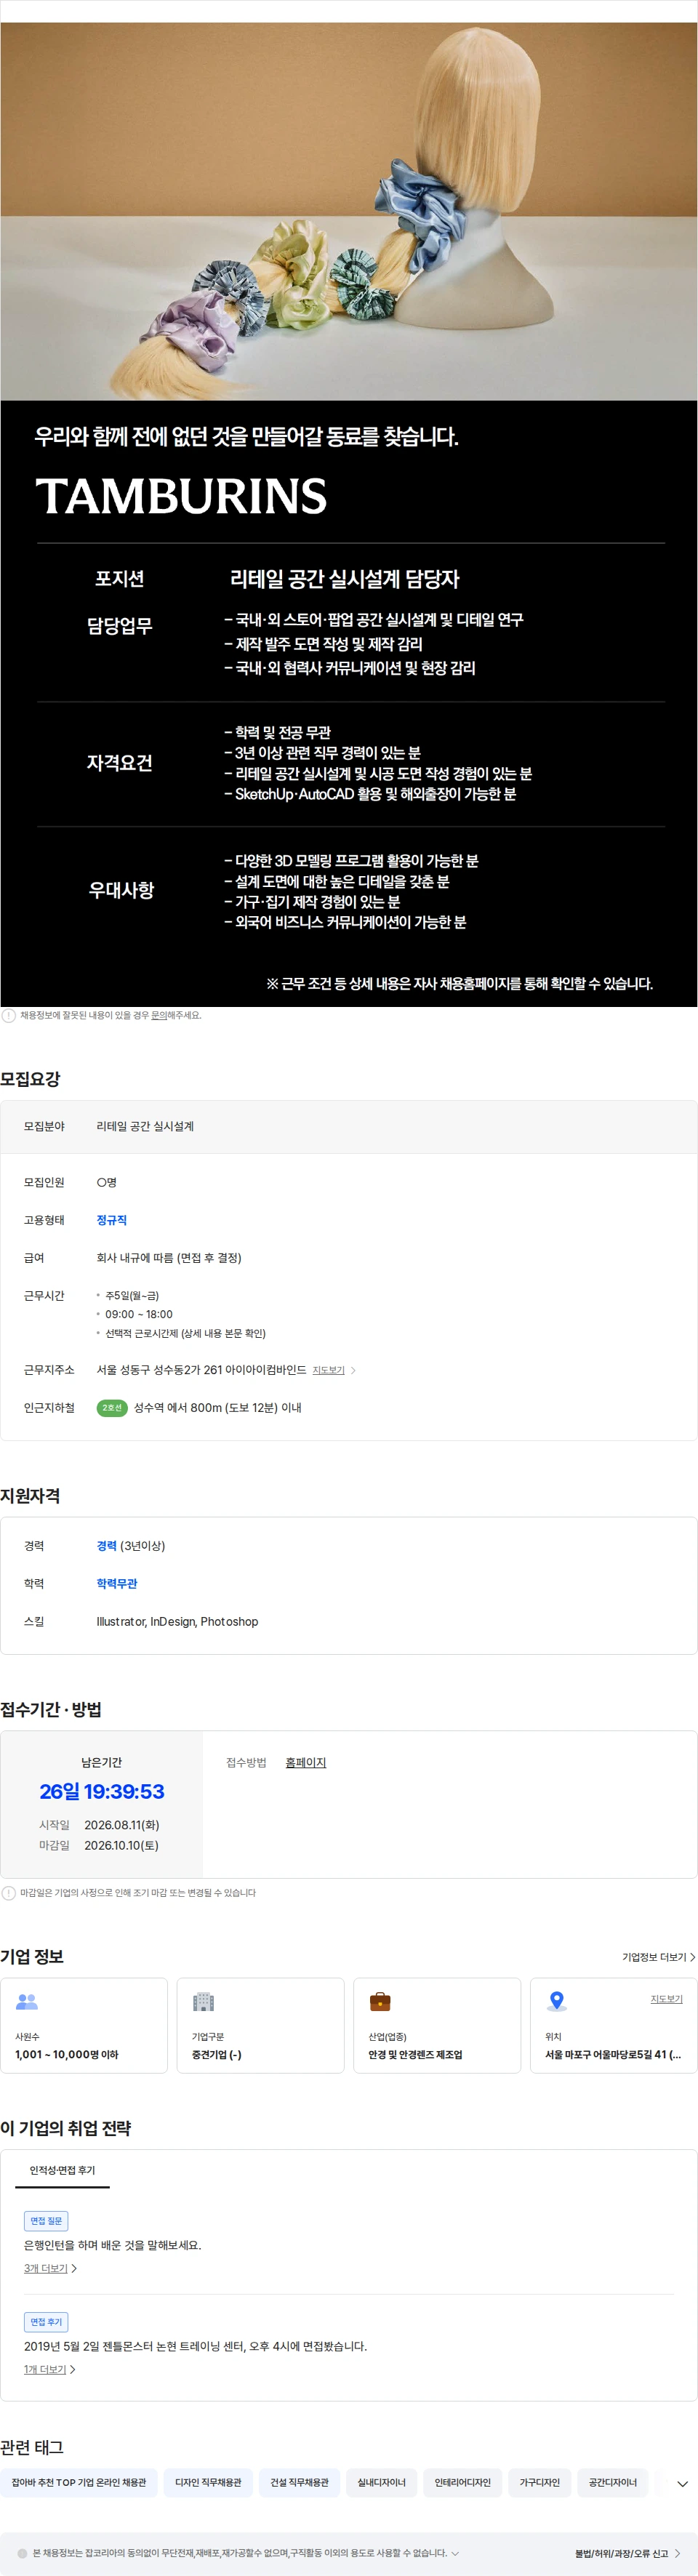Screen dimensions: 698x2576
Task: Click the 경력 experience link
Action: [x=107, y=1546]
